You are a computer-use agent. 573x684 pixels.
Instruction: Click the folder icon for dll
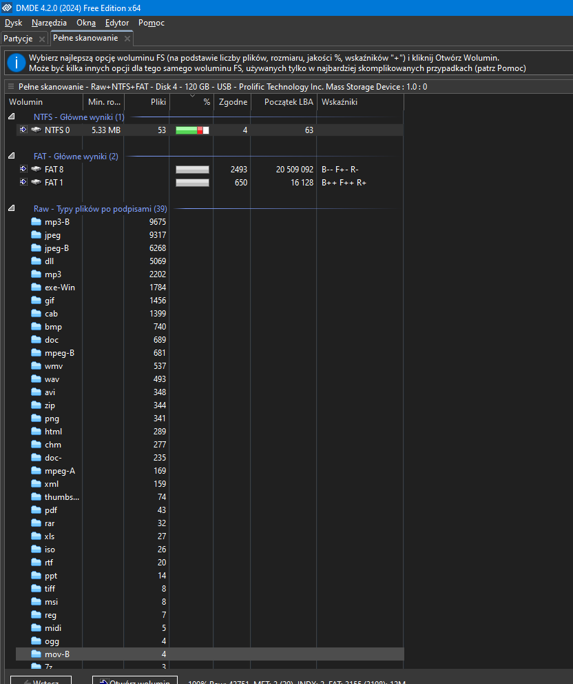[37, 261]
